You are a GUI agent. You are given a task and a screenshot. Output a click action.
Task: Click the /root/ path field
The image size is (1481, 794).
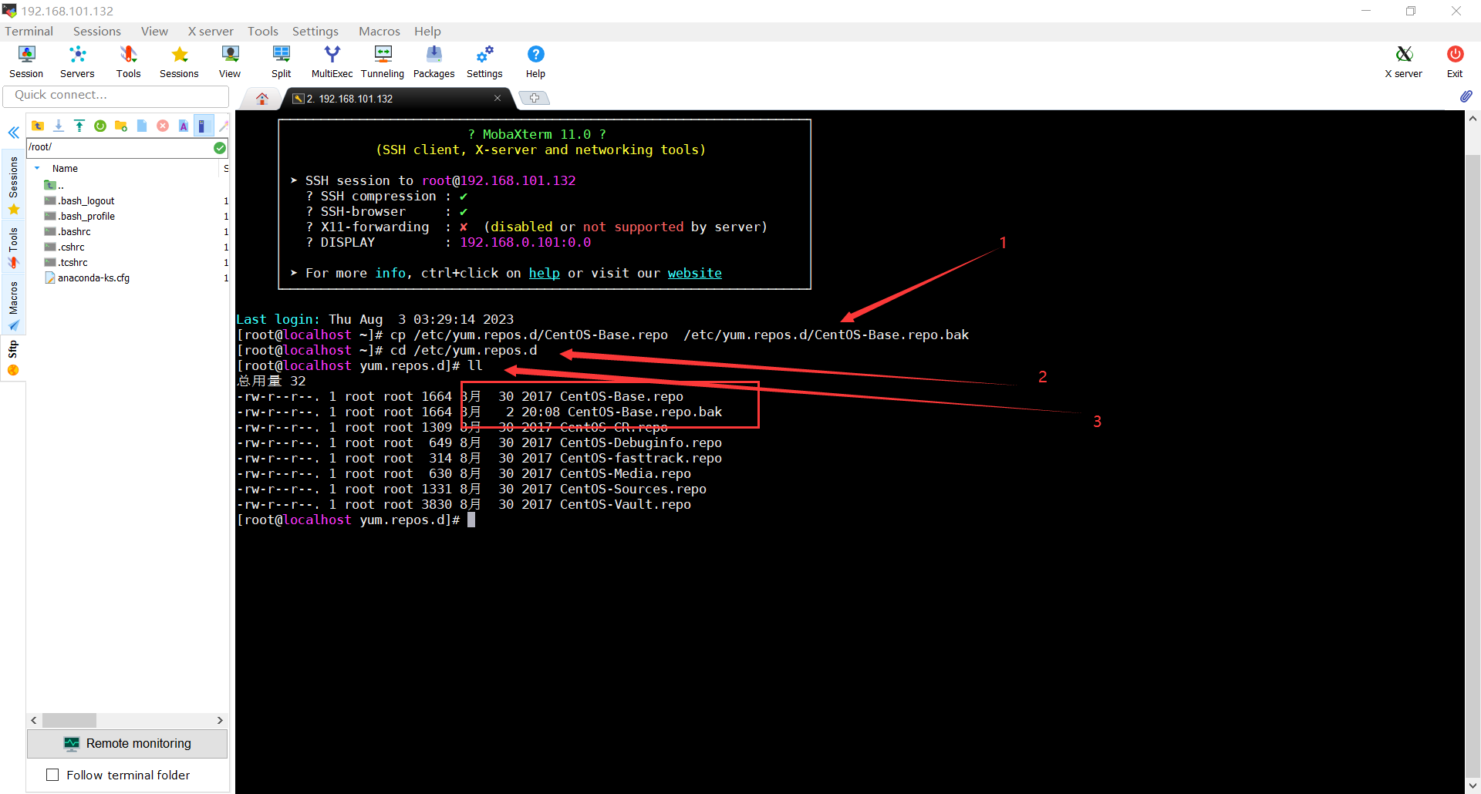[x=120, y=147]
